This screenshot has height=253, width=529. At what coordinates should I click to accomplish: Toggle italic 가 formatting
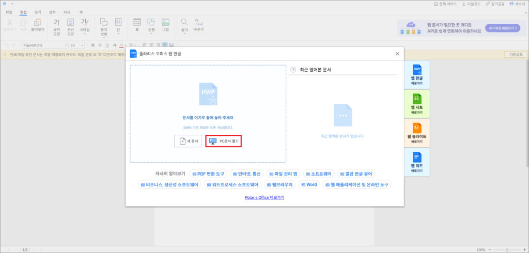click(100, 45)
